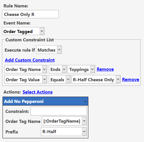Collapse the Add No Pepperoni action arrow
Viewport: 144px width, 142px height.
(85, 101)
